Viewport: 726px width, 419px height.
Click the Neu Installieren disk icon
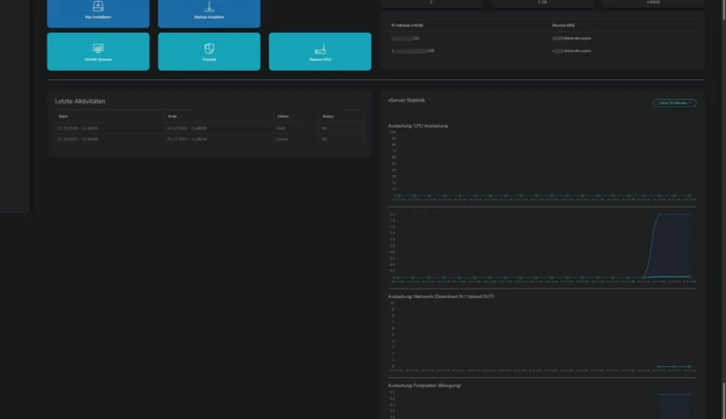(x=98, y=7)
